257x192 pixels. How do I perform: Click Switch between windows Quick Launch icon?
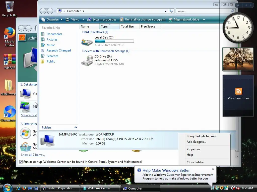[36, 188]
